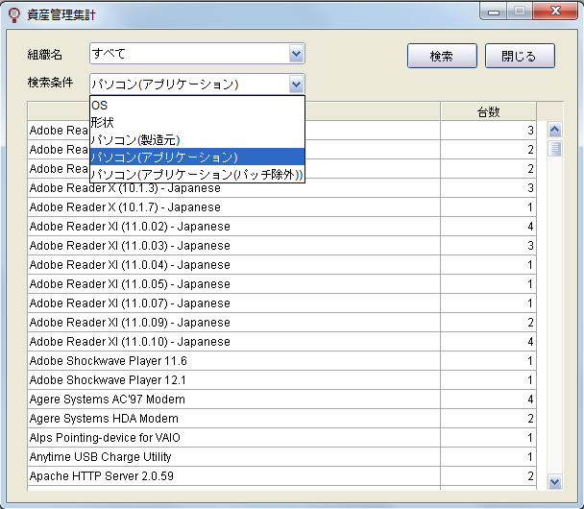
Task: Minimize the 資産管理集計 window
Action: click(x=494, y=12)
